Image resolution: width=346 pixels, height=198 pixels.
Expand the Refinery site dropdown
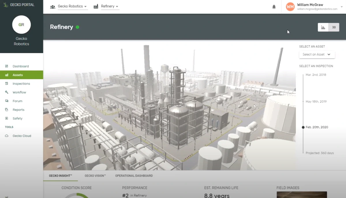tap(110, 6)
